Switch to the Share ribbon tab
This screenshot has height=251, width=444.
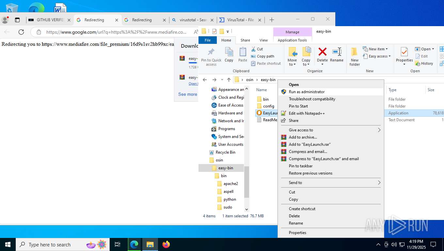(x=245, y=40)
